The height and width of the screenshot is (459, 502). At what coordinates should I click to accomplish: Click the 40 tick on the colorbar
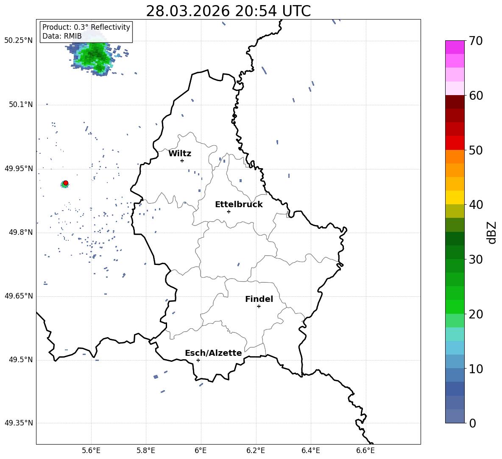[x=476, y=205]
